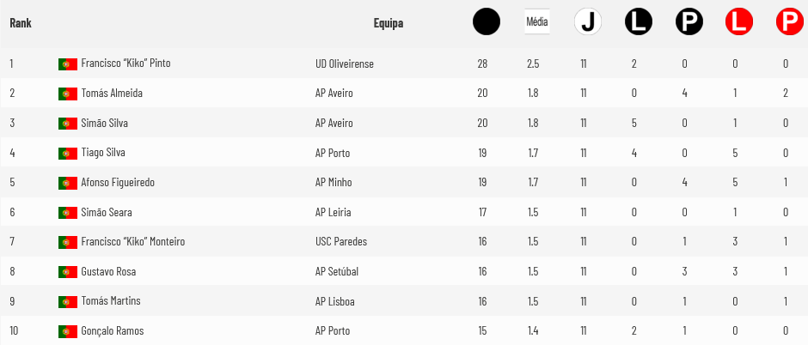Viewport: 808px width, 345px height.
Task: Click the solid black ball column icon
Action: click(486, 22)
